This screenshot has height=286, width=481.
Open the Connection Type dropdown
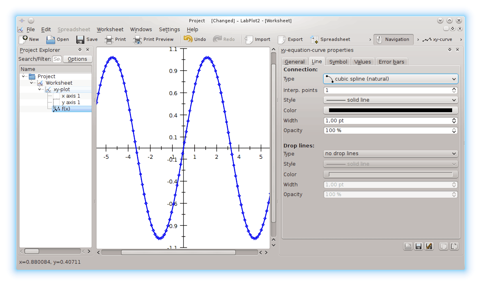390,79
